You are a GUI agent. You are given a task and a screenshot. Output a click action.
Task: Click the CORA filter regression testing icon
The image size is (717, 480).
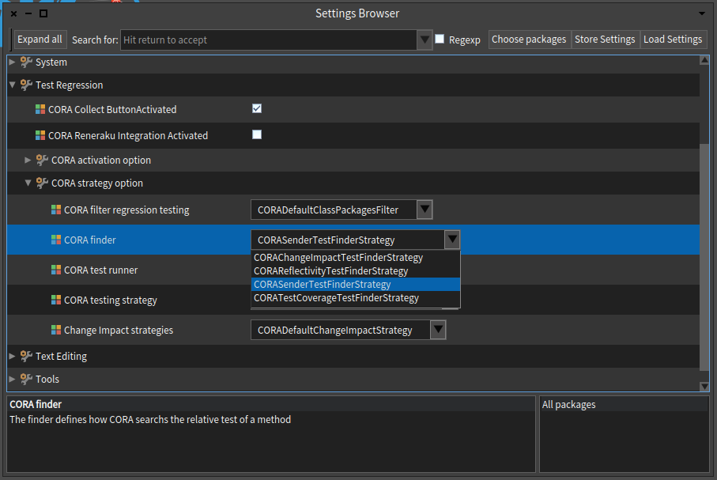coord(56,210)
